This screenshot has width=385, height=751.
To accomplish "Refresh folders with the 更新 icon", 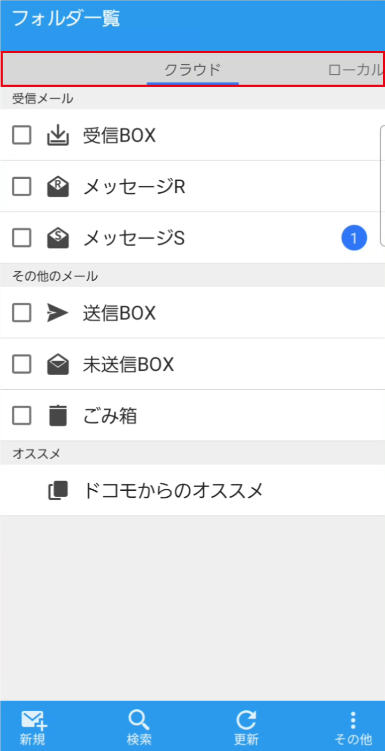I will coord(246,721).
